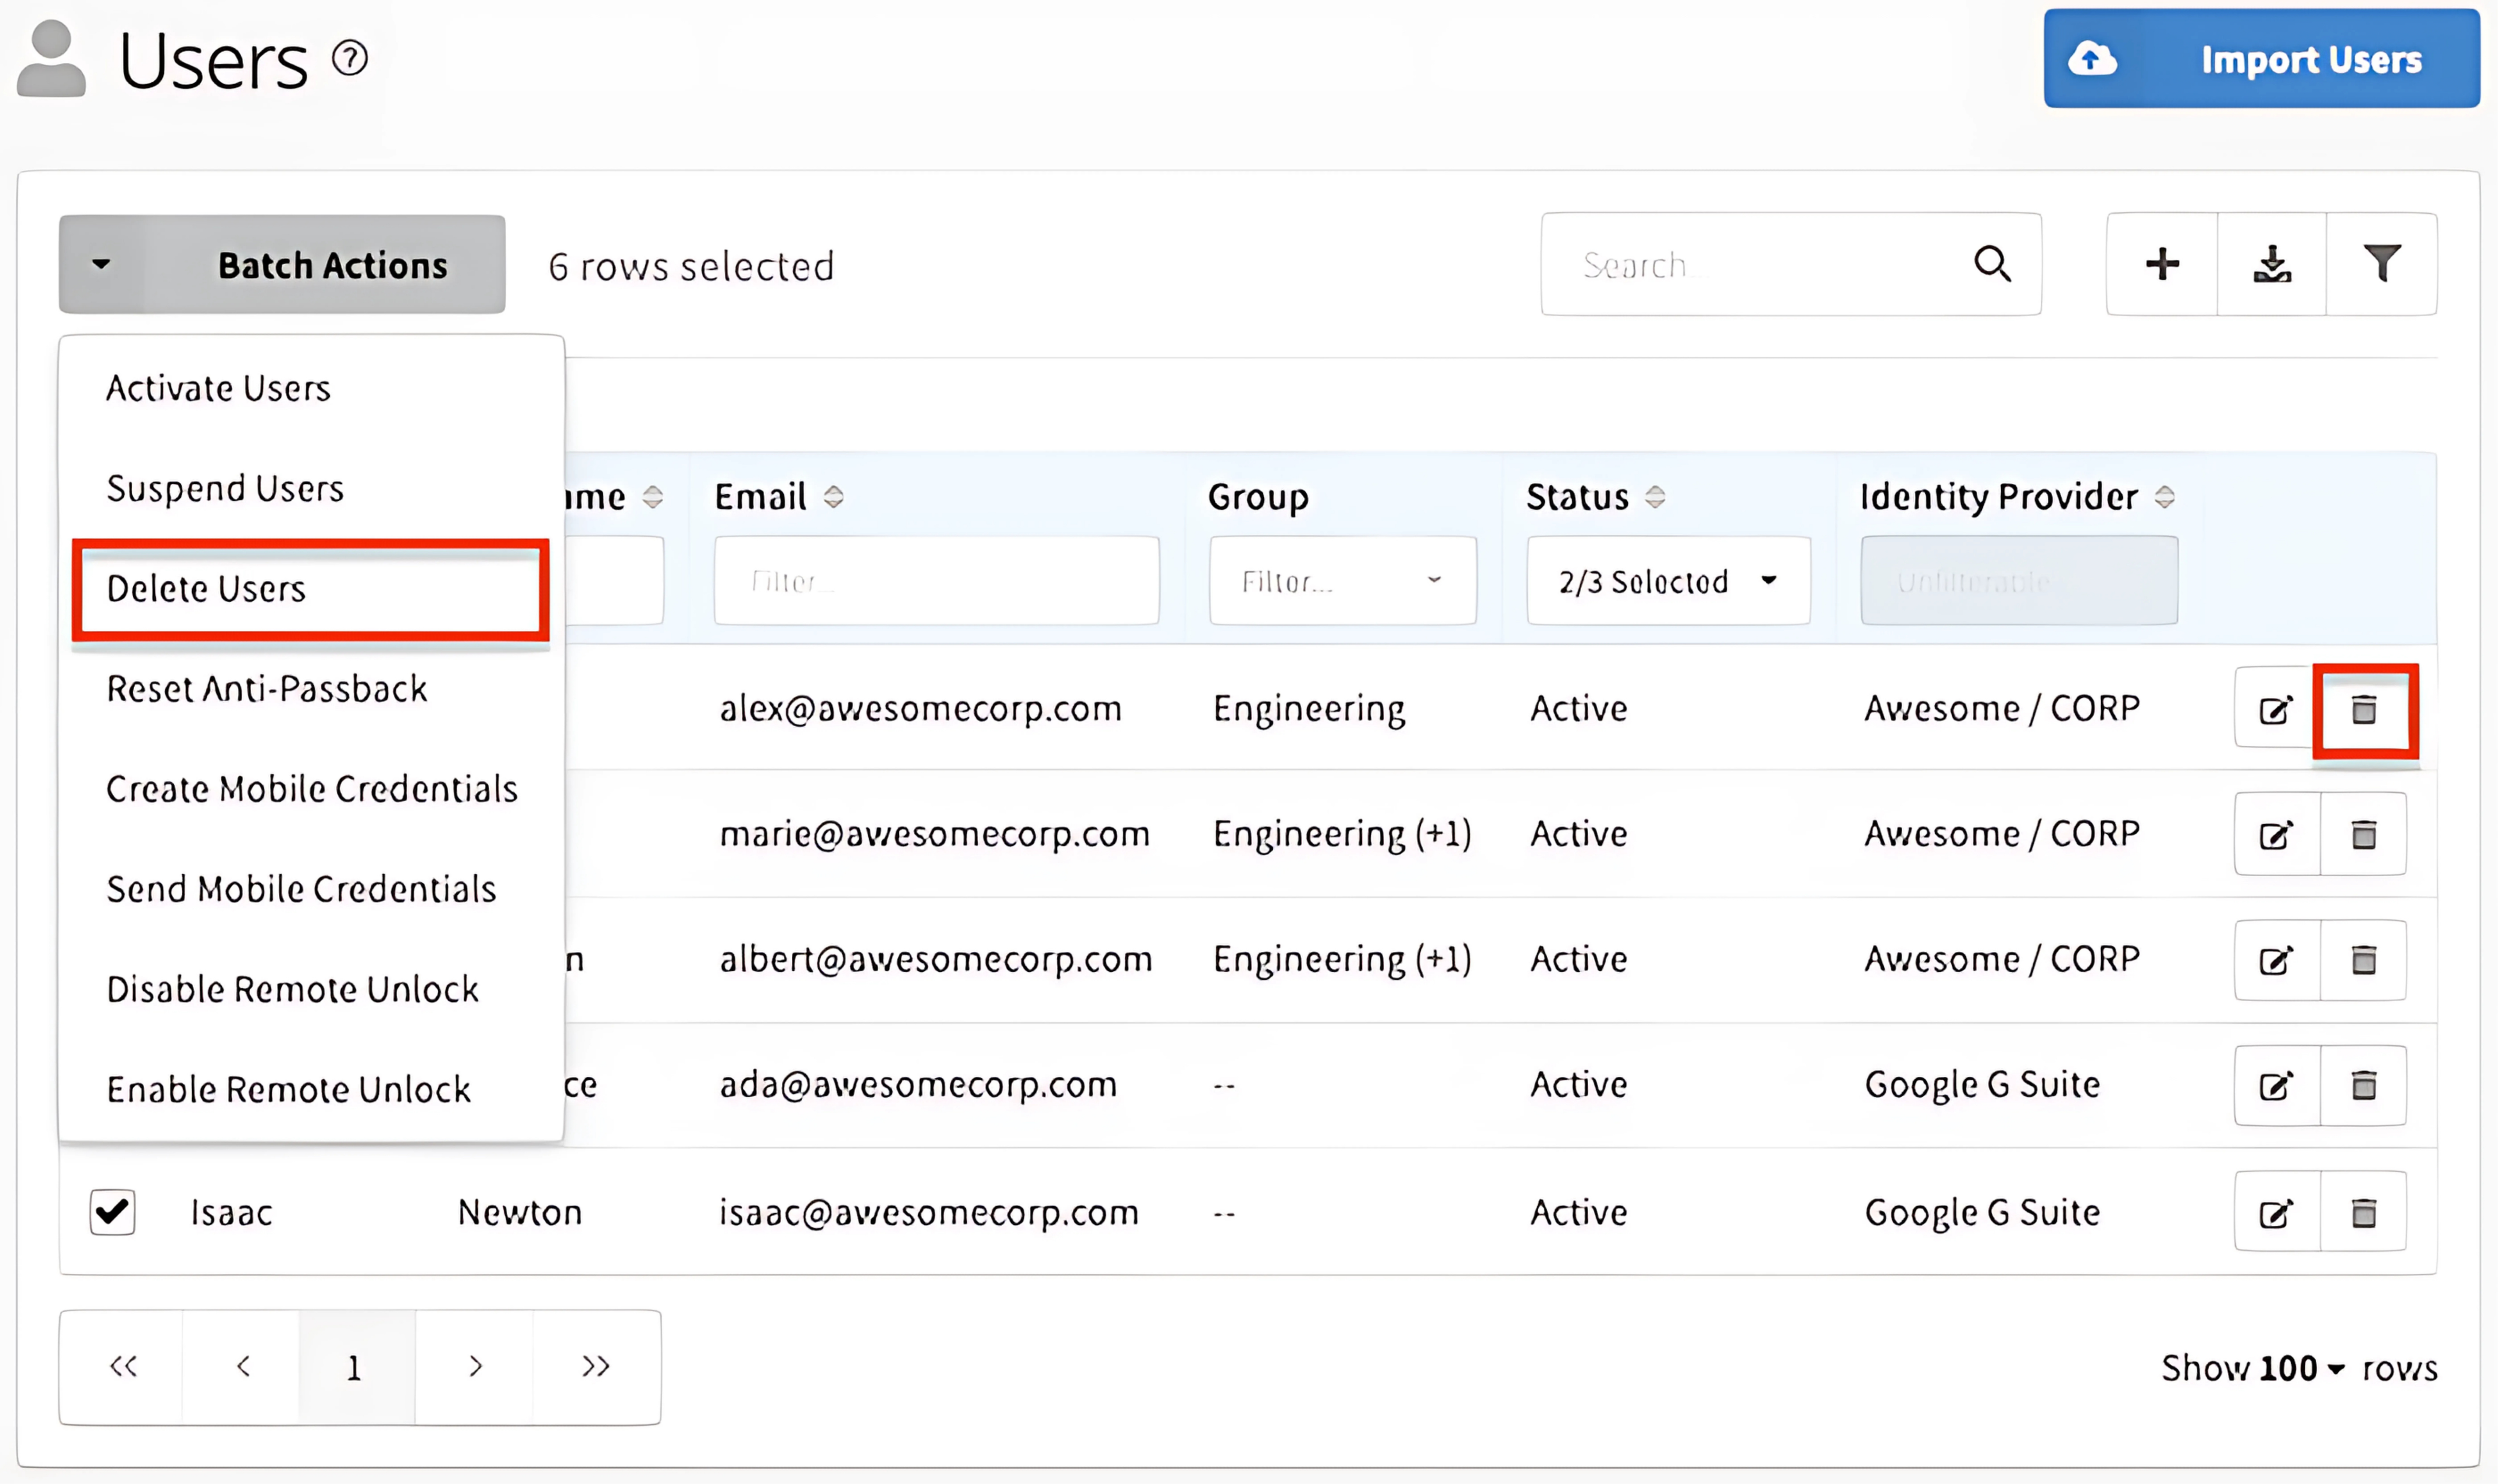Screen dimensions: 2498x1484
Task: Edit user albert@awesomecorp.com
Action: [2276, 960]
